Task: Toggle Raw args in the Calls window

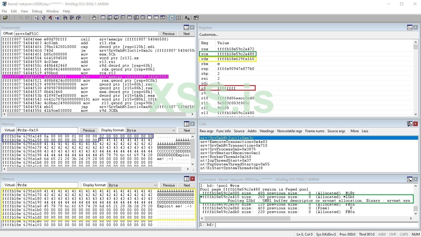Action: coord(206,131)
